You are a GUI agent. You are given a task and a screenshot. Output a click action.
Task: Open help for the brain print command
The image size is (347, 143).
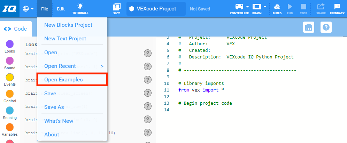pos(148,53)
